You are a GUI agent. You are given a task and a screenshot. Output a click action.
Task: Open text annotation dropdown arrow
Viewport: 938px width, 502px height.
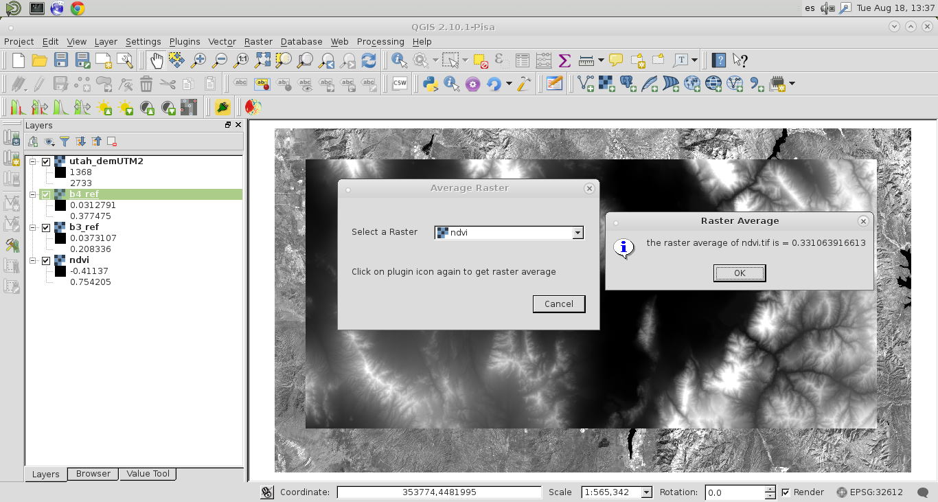coord(694,60)
